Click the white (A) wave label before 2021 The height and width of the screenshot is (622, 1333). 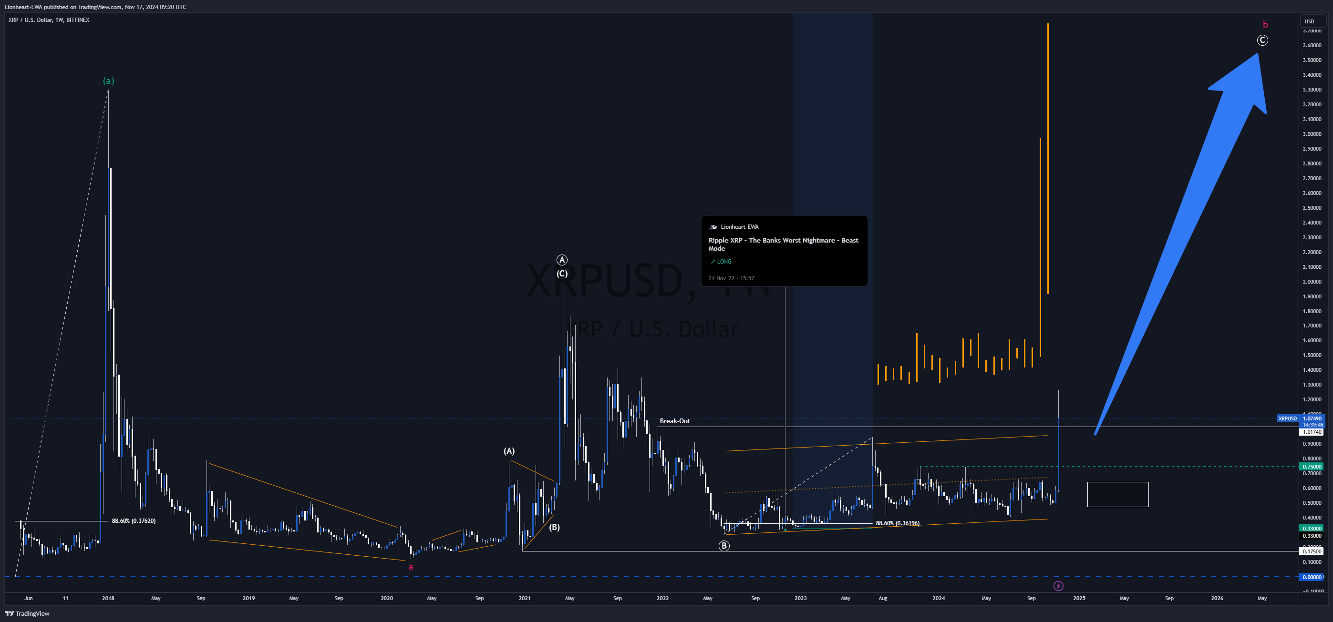pyautogui.click(x=509, y=451)
